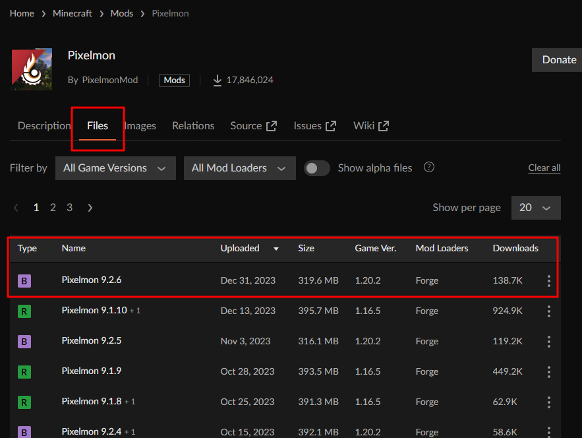Click the Type column header
This screenshot has height=438, width=582.
click(27, 248)
